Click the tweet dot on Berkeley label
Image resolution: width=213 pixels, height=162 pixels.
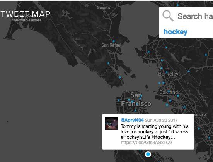coord(167,72)
